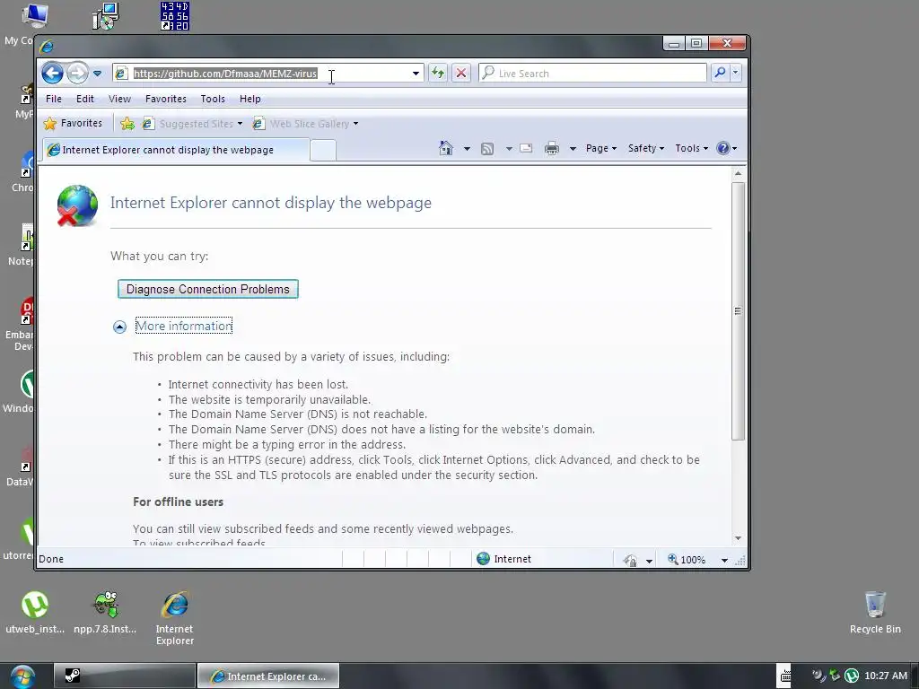Image resolution: width=919 pixels, height=689 pixels.
Task: Open a new tab with blank tab button
Action: (x=323, y=151)
